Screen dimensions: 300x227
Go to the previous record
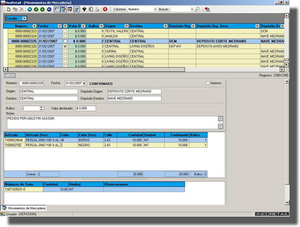36,9
